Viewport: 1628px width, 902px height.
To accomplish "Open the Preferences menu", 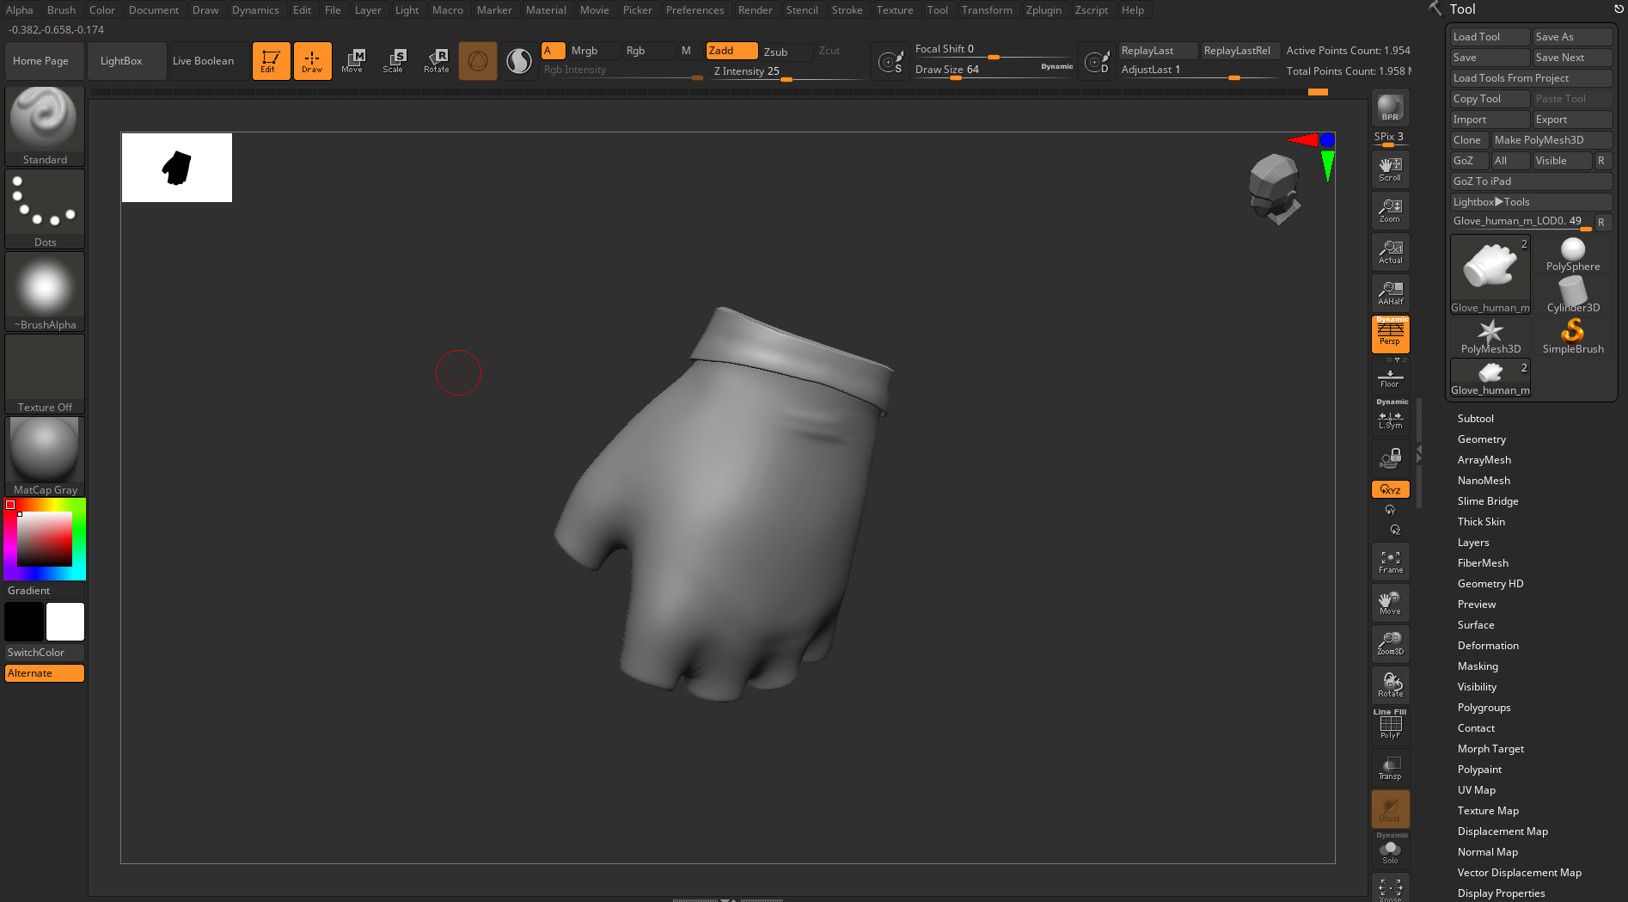I will point(695,10).
